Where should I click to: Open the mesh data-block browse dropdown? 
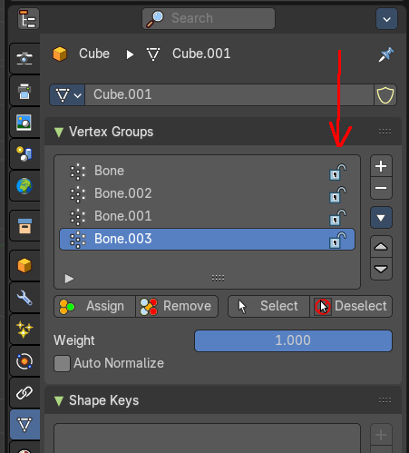pos(67,95)
